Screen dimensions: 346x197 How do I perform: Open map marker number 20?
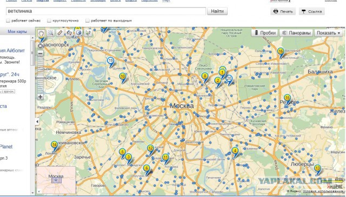[229, 79]
